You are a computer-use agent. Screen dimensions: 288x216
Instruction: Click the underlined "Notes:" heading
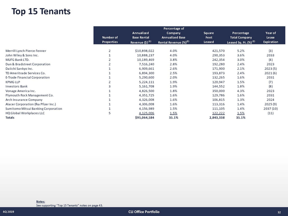40,202
